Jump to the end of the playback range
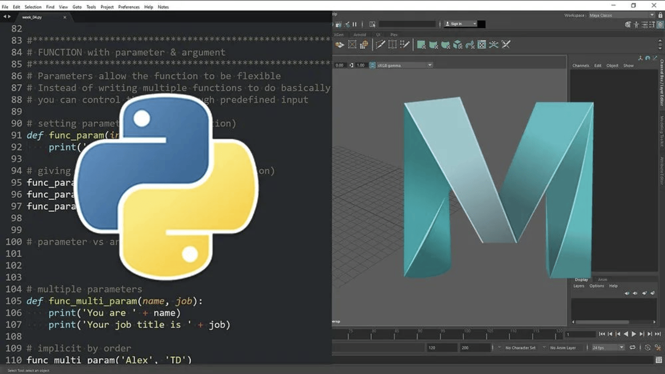665x374 pixels. pyautogui.click(x=658, y=334)
